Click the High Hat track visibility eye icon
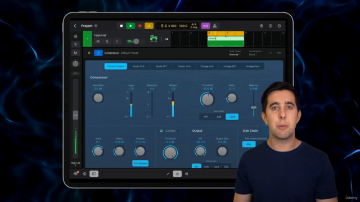360x202 pixels. click(166, 39)
